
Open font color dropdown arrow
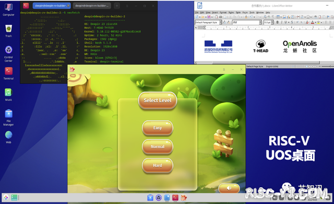point(315,22)
